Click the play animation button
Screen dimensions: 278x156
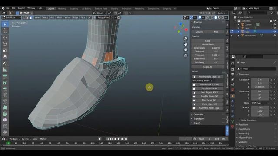119,139
